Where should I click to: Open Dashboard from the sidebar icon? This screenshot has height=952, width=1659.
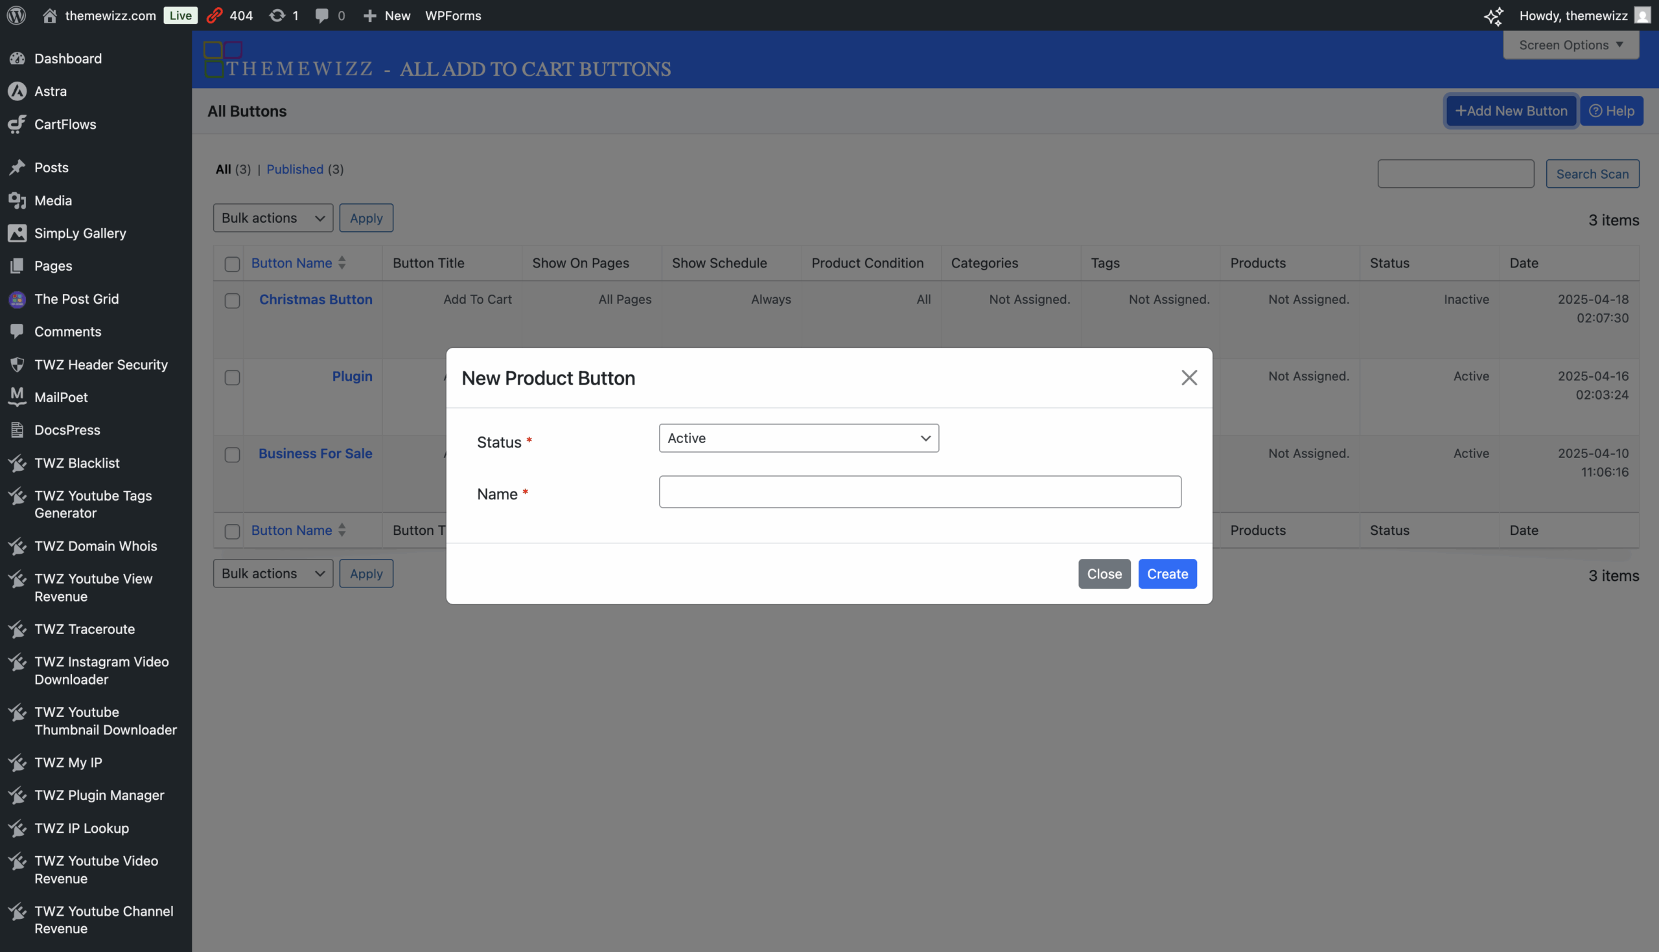coord(17,58)
